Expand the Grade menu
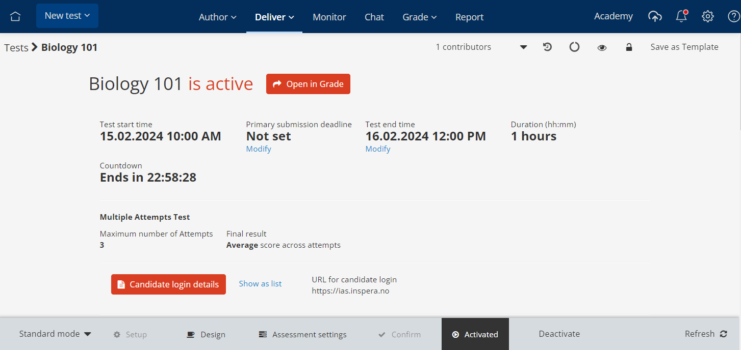Screen dimensions: 741x350 pyautogui.click(x=420, y=17)
